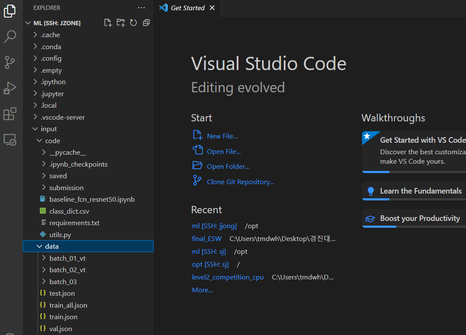The image size is (466, 335).
Task: Expand the batch_01_vt folder
Action: coord(88,258)
